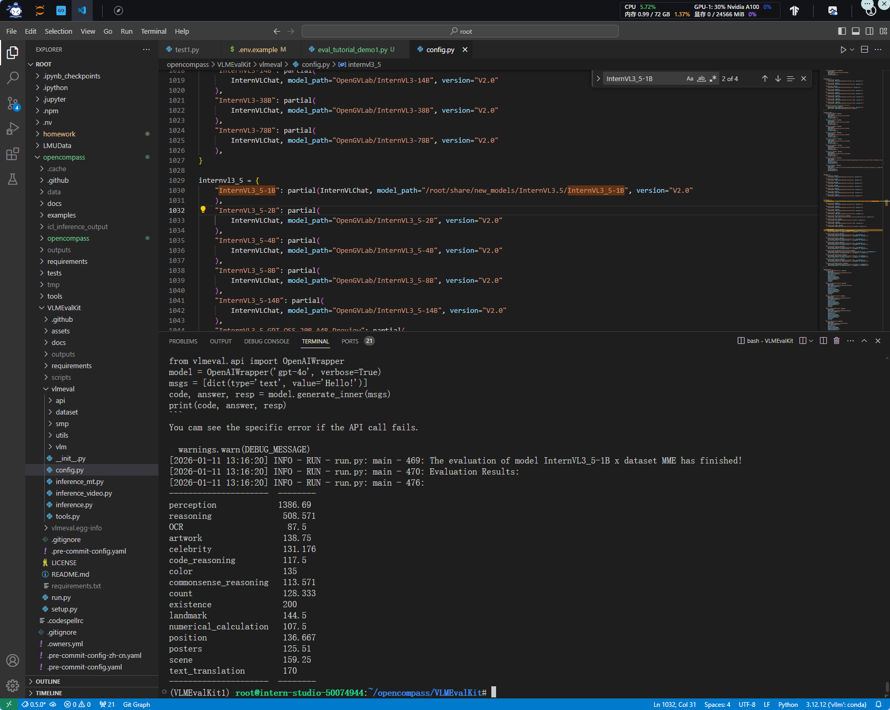Click Git Graph in status bar
This screenshot has width=890, height=710.
[136, 705]
